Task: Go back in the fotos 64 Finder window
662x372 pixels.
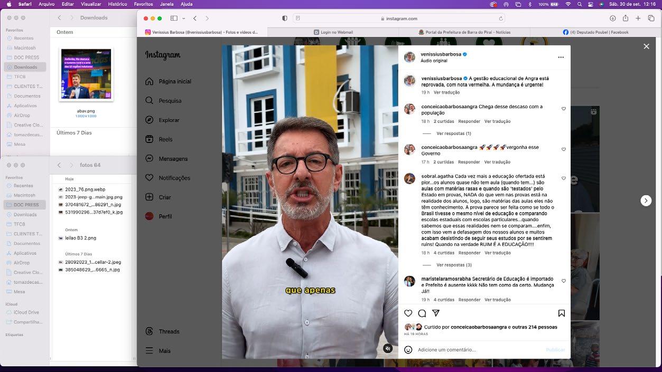Action: pos(59,165)
